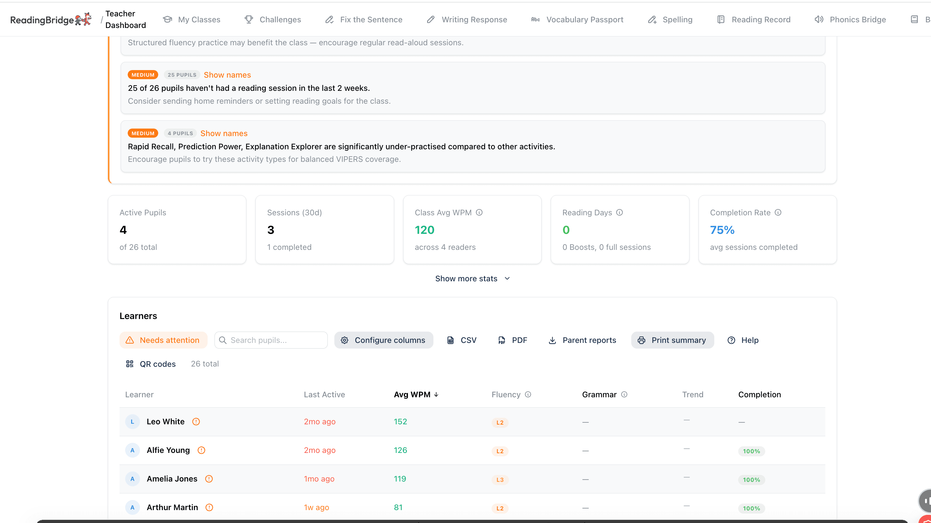Click the Reading Days info icon
Image resolution: width=931 pixels, height=523 pixels.
click(x=620, y=212)
